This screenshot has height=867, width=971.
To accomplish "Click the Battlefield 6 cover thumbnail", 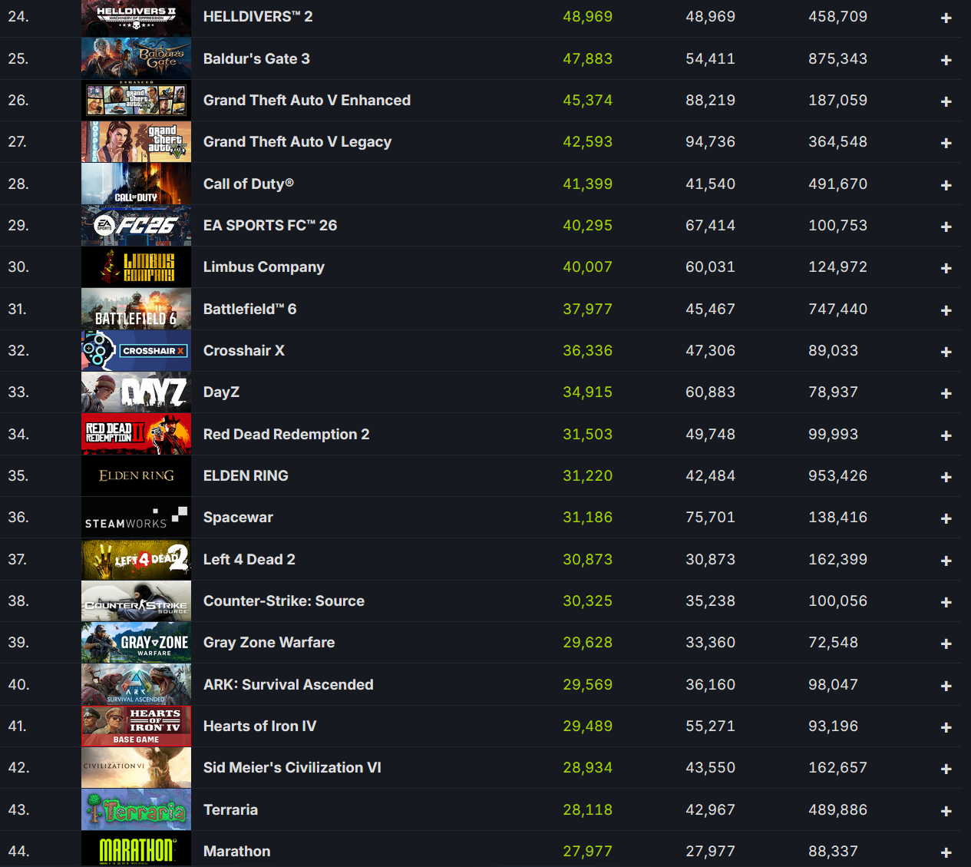I will click(x=136, y=309).
